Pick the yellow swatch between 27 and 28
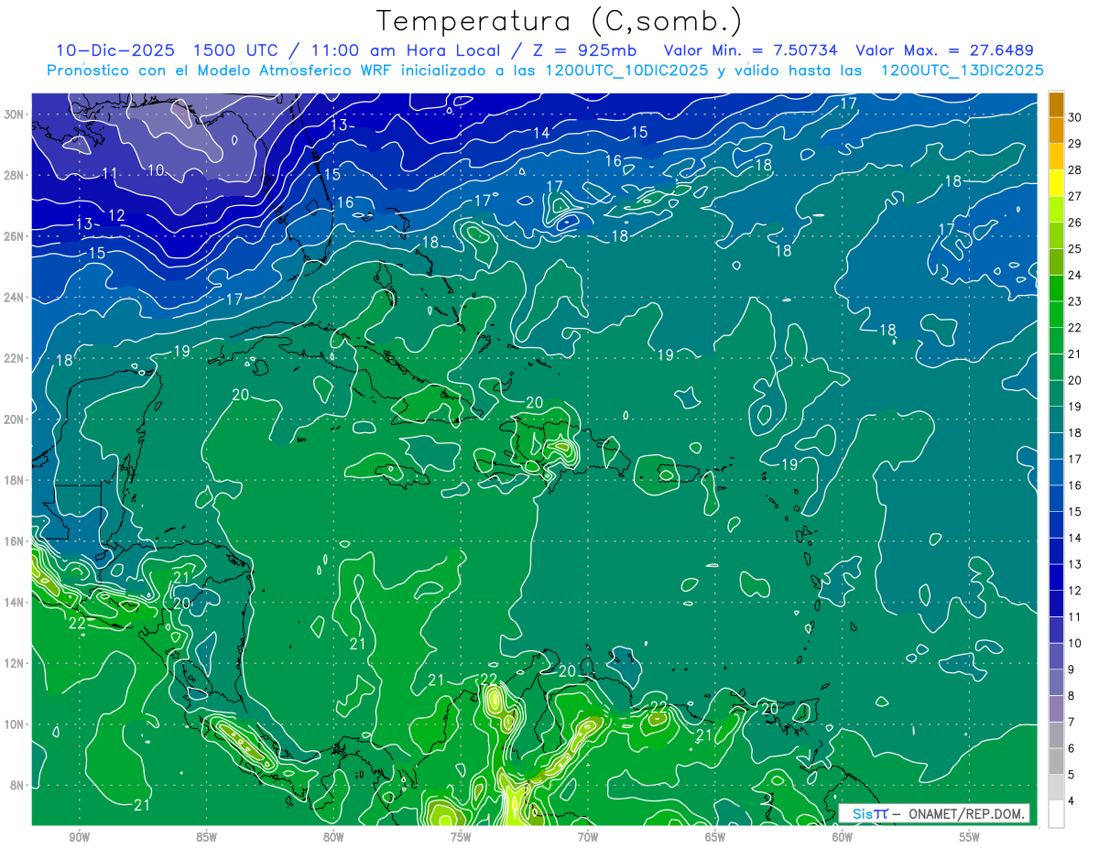Image resolution: width=1099 pixels, height=849 pixels. pyautogui.click(x=1056, y=183)
